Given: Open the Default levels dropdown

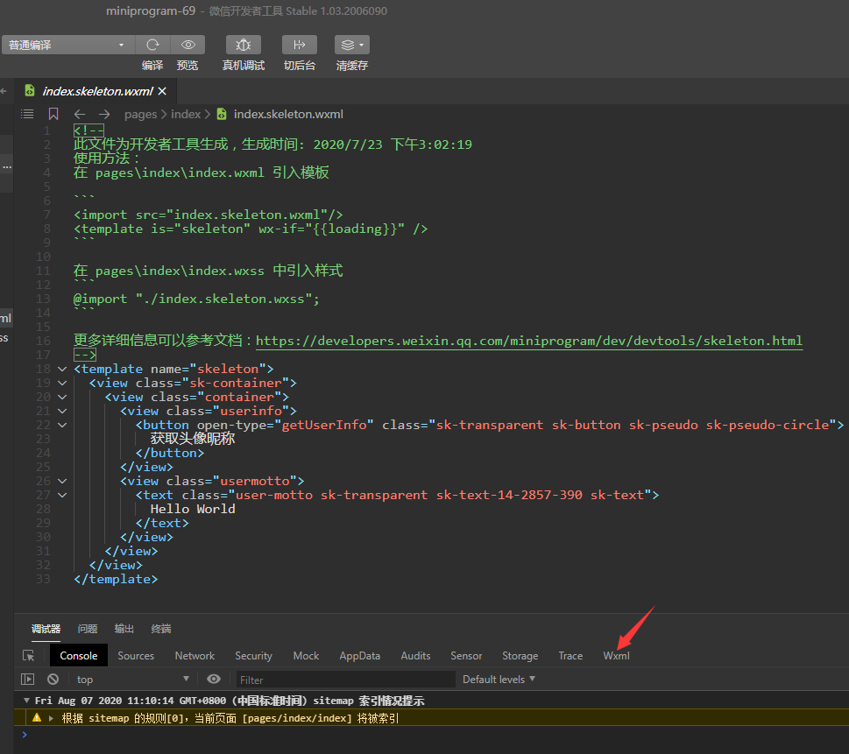Looking at the screenshot, I should coord(499,680).
